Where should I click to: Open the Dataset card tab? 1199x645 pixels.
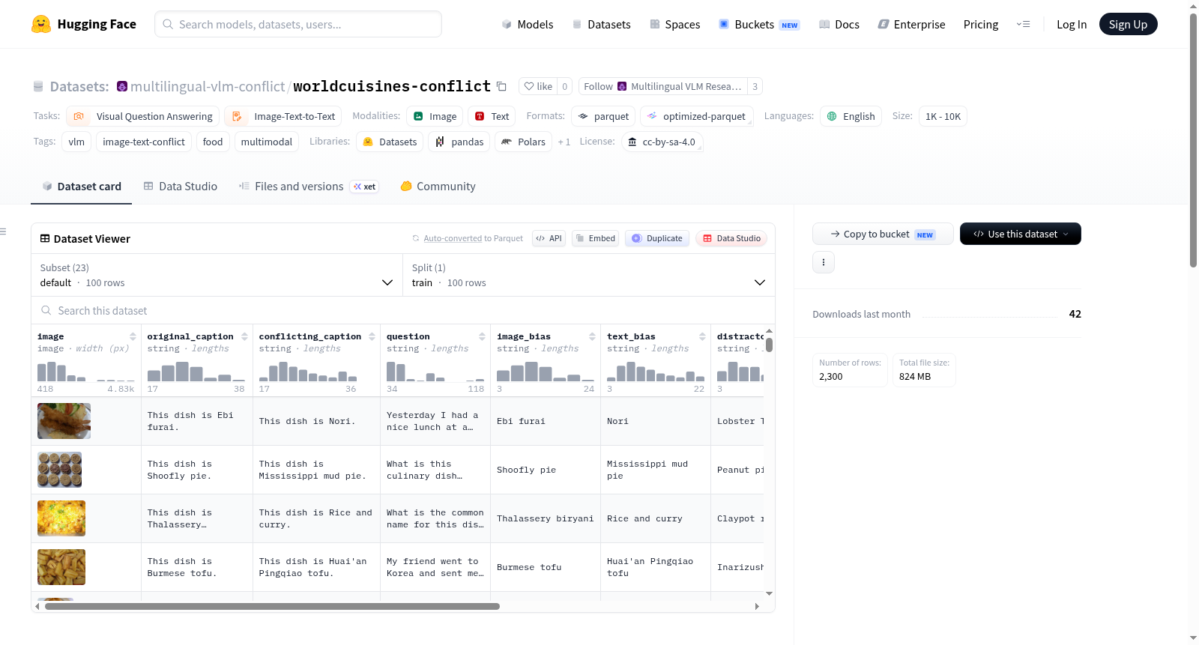click(x=81, y=187)
